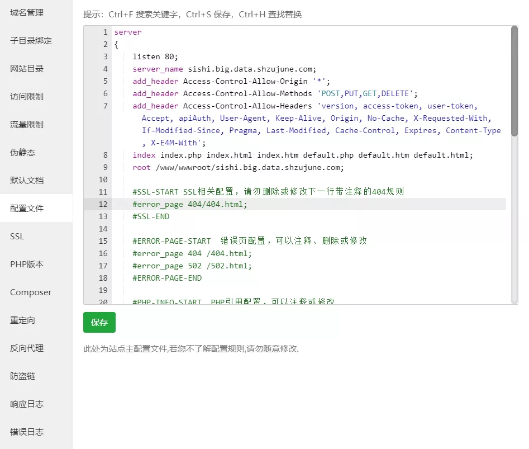The image size is (529, 449).
Task: Click the green 保存 save button
Action: tap(99, 322)
